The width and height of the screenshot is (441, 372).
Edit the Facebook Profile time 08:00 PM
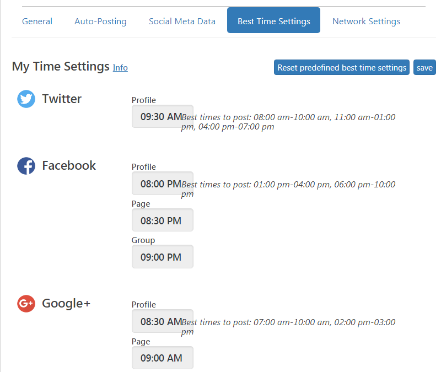tap(162, 184)
